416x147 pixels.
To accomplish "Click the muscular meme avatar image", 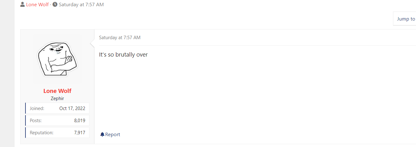I will [x=57, y=59].
